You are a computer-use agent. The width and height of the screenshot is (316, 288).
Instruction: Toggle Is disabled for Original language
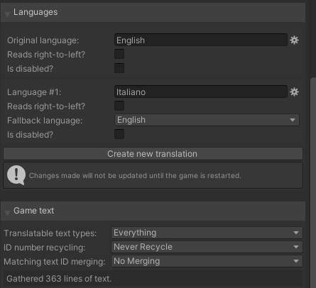point(119,68)
